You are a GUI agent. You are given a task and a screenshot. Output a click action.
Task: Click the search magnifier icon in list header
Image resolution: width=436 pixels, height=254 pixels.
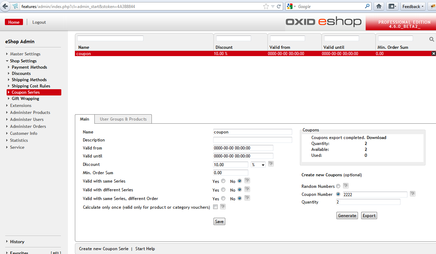click(431, 40)
